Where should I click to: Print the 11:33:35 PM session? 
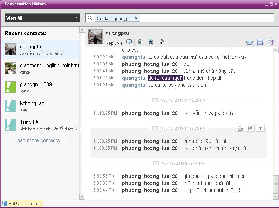click(x=240, y=128)
